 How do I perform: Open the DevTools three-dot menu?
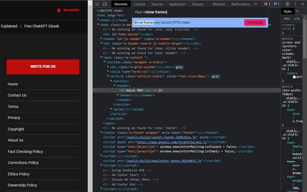tap(295, 4)
